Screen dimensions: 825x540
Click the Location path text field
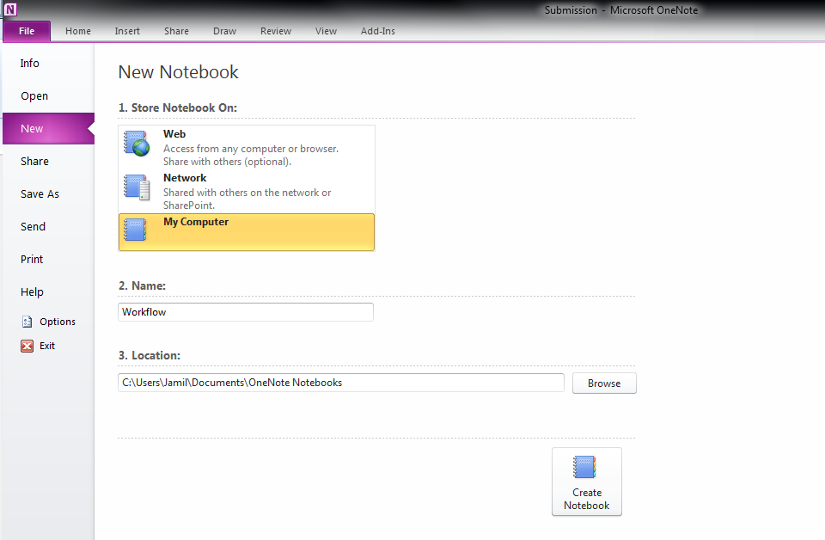340,383
